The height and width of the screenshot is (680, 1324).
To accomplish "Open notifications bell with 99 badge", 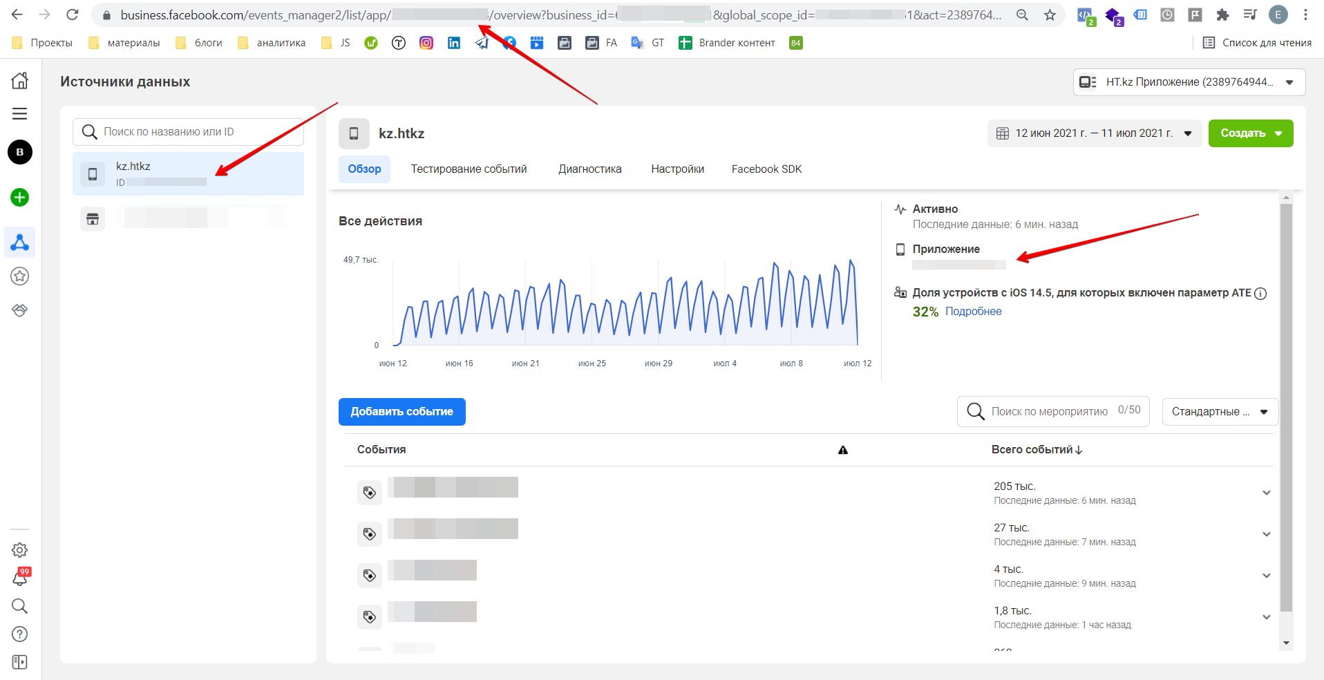I will click(x=19, y=578).
